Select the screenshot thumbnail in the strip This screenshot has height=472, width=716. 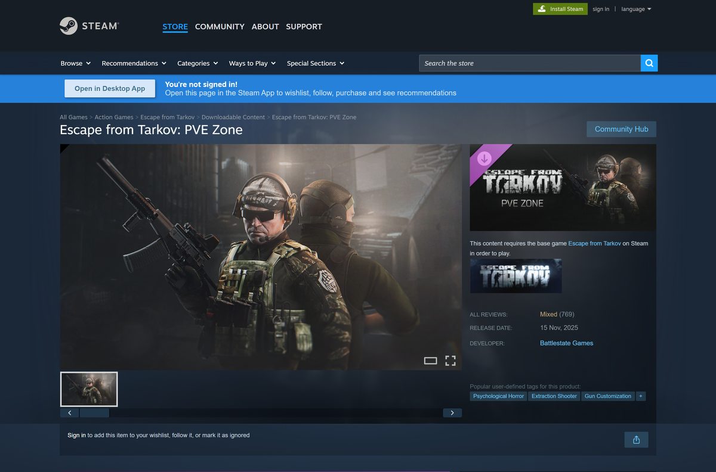point(89,389)
